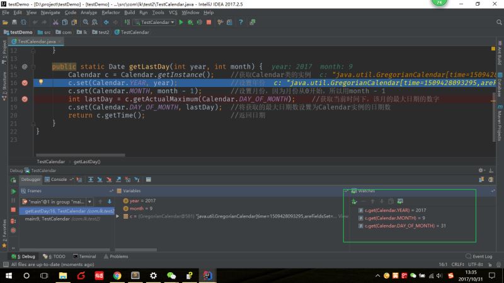
Task: Click the Windows Start button
Action: pos(9,276)
